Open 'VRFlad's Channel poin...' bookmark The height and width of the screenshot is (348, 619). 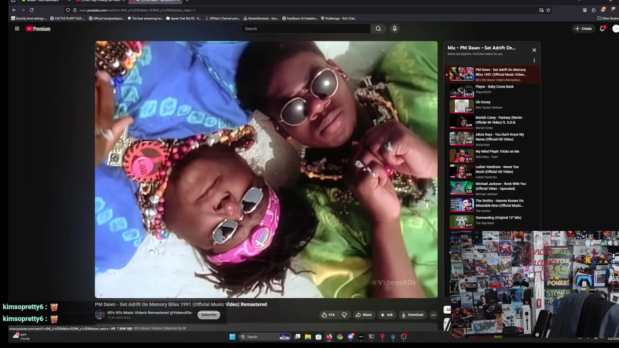[222, 18]
